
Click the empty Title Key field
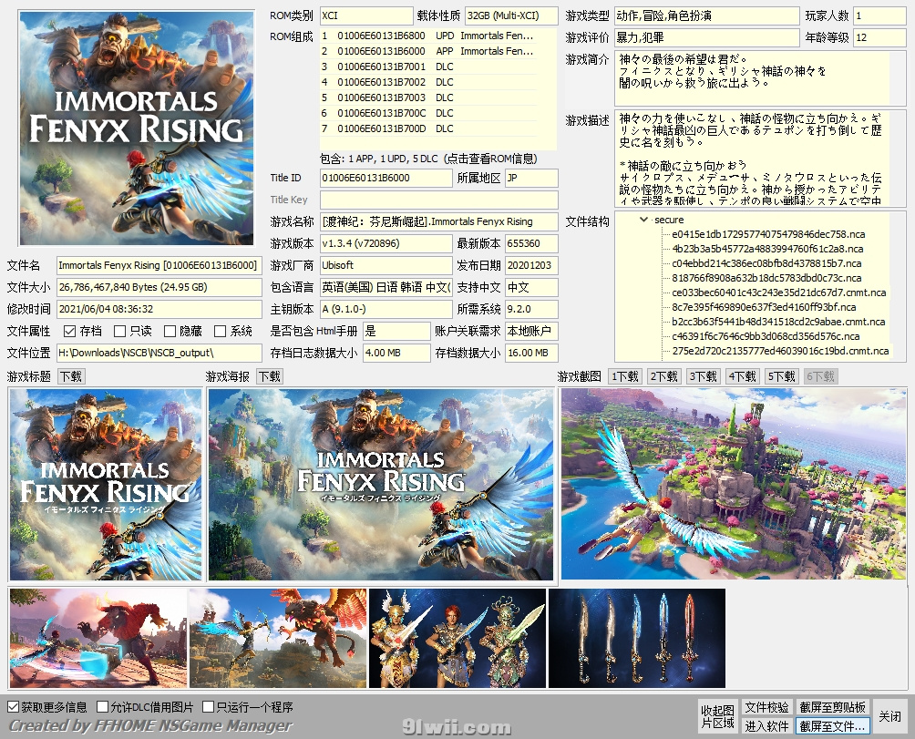(439, 200)
